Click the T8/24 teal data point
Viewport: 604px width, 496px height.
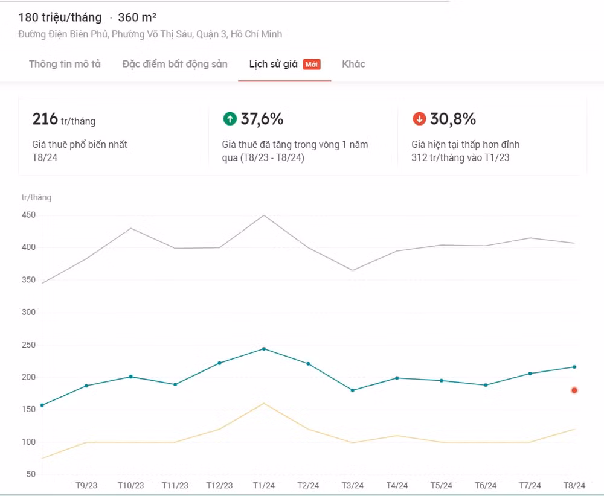point(574,367)
